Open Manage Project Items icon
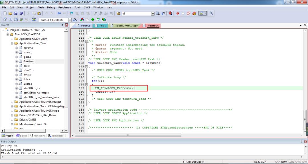 pyautogui.click(x=82, y=20)
